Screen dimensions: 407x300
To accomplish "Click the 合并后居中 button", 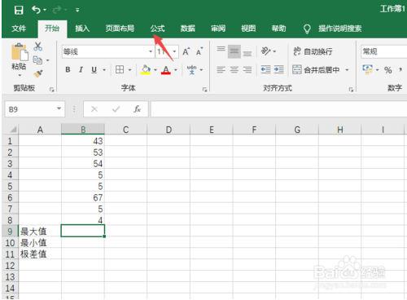I will 316,70.
